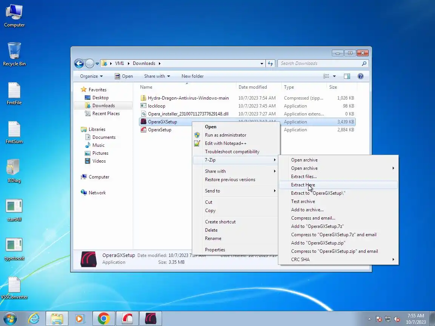Open the Computer desktop icon
This screenshot has height=326, width=435.
[14, 16]
